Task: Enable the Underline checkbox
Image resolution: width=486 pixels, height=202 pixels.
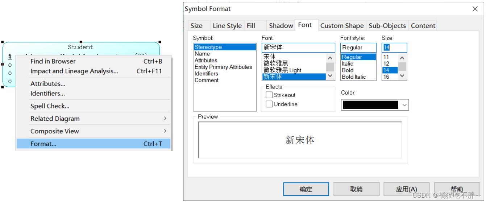Action: pyautogui.click(x=269, y=104)
